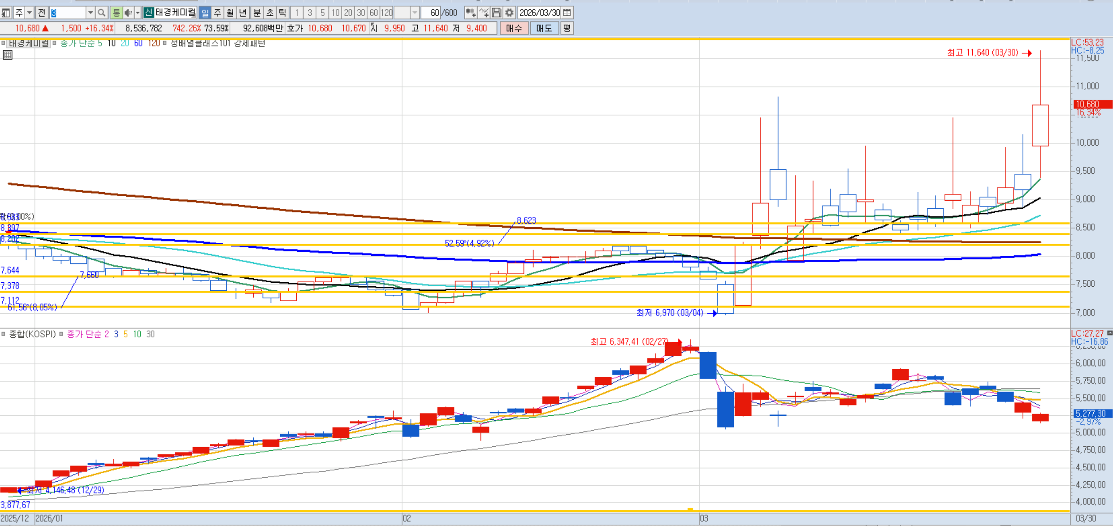Click the 최고 11,640 (03/30) high marker
The width and height of the screenshot is (1113, 526).
coord(989,53)
